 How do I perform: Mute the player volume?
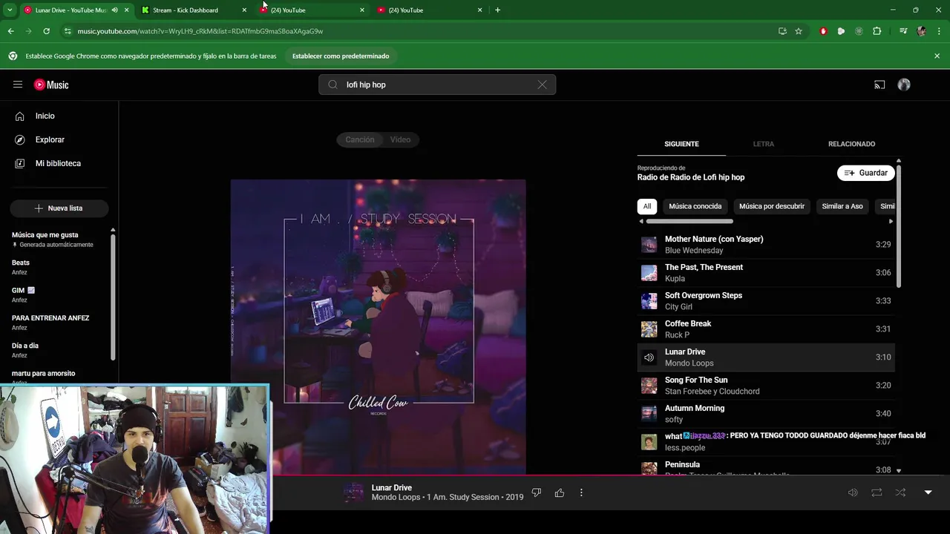(x=853, y=492)
